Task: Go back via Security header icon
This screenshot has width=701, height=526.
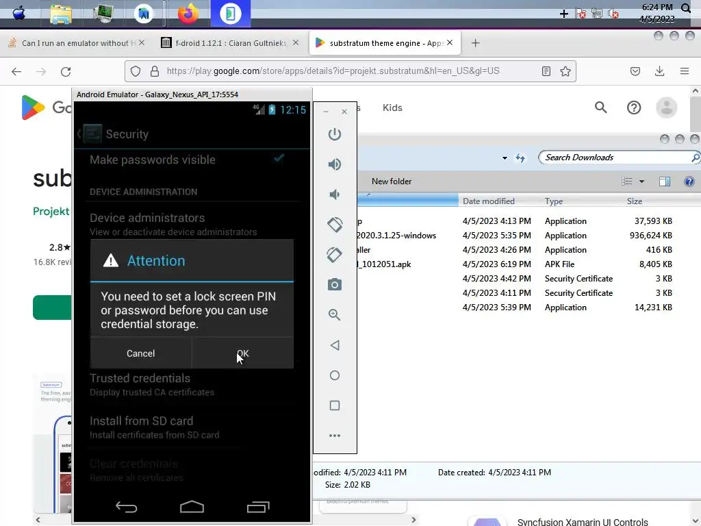Action: pos(90,134)
